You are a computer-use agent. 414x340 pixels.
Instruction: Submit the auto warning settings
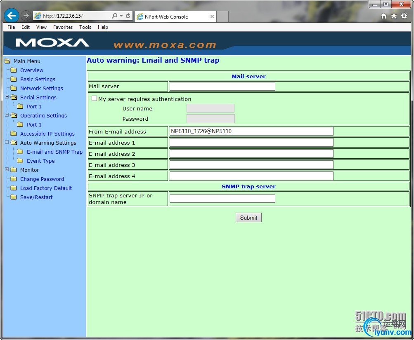(x=248, y=218)
